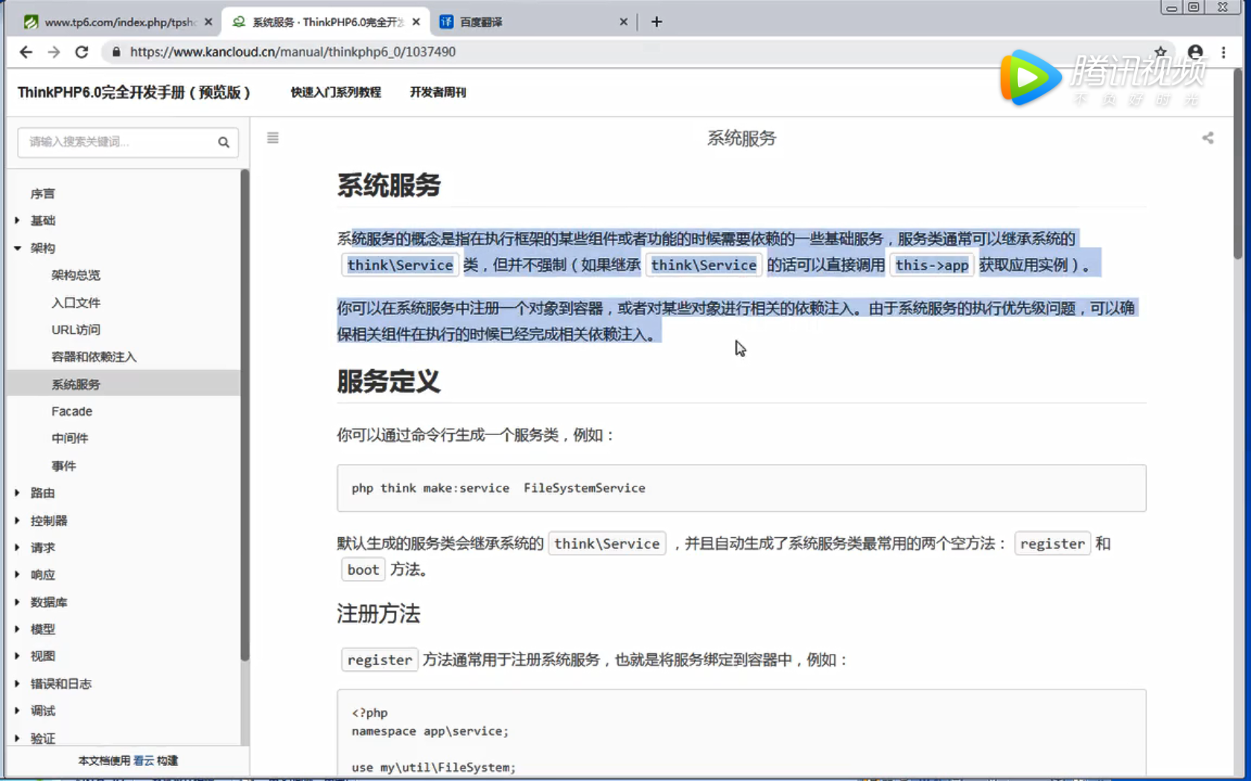Click the this->app inline code
The image size is (1251, 781).
tap(932, 265)
